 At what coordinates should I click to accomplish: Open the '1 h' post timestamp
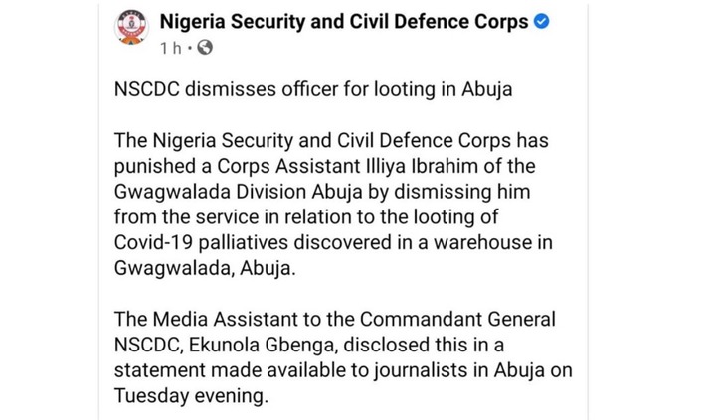(x=171, y=48)
